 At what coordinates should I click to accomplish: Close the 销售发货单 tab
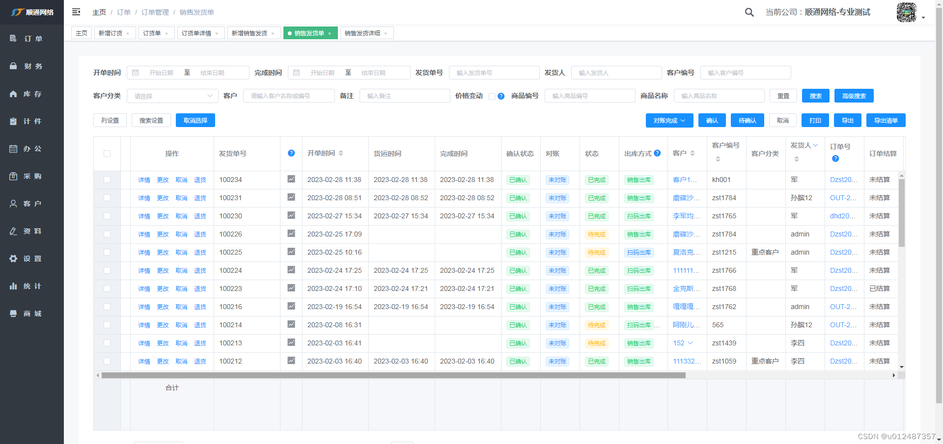pos(330,33)
